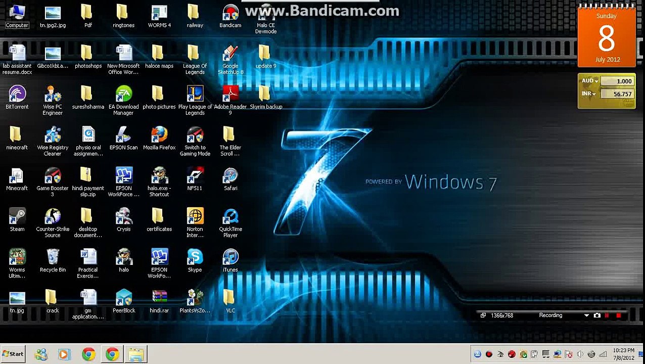645x364 pixels.
Task: Select the Halo CE Devmode shortcut
Action: pos(266,19)
